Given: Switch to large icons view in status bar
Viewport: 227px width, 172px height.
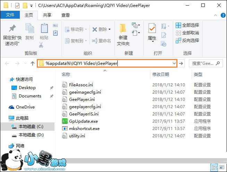Looking at the screenshot, I should click(222, 167).
